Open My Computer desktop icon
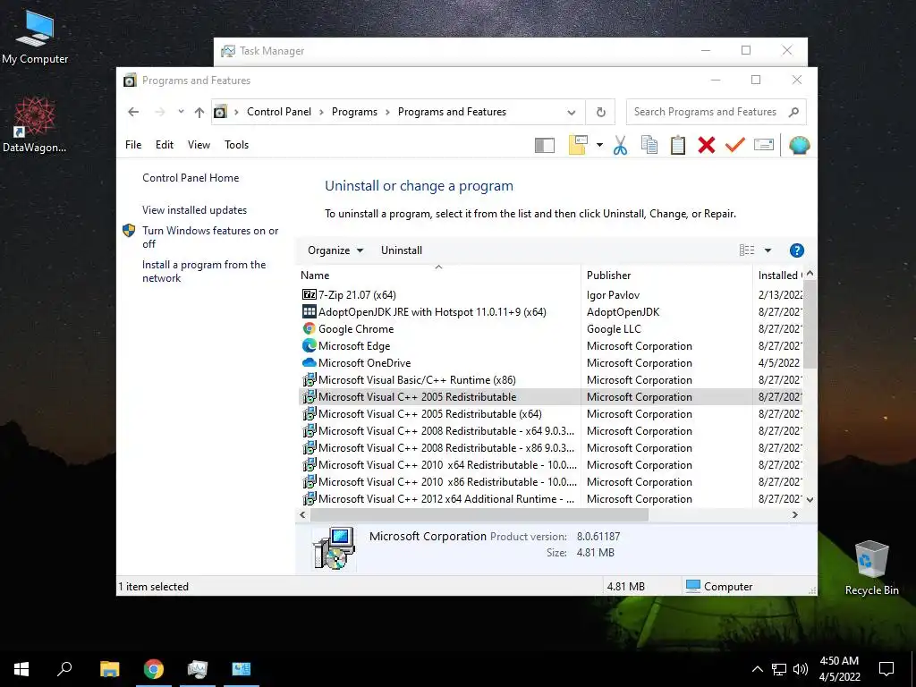916x687 pixels. click(x=35, y=37)
